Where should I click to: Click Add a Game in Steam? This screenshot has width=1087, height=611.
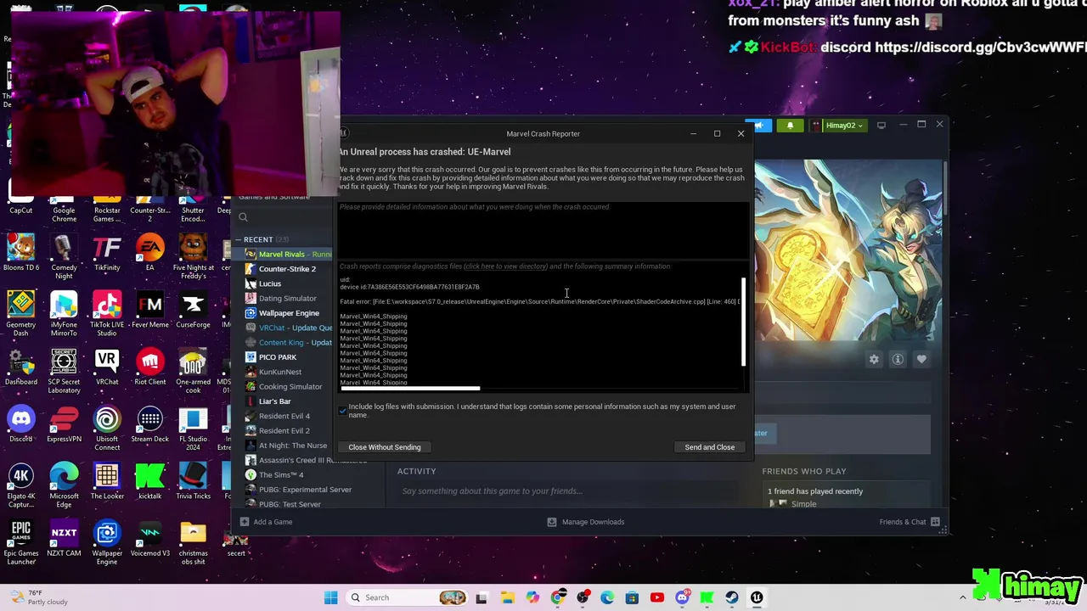click(x=265, y=522)
